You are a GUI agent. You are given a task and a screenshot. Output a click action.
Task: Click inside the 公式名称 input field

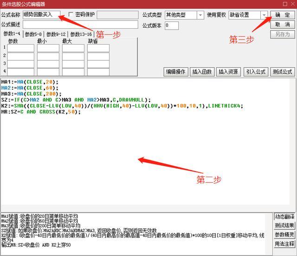pyautogui.click(x=41, y=15)
